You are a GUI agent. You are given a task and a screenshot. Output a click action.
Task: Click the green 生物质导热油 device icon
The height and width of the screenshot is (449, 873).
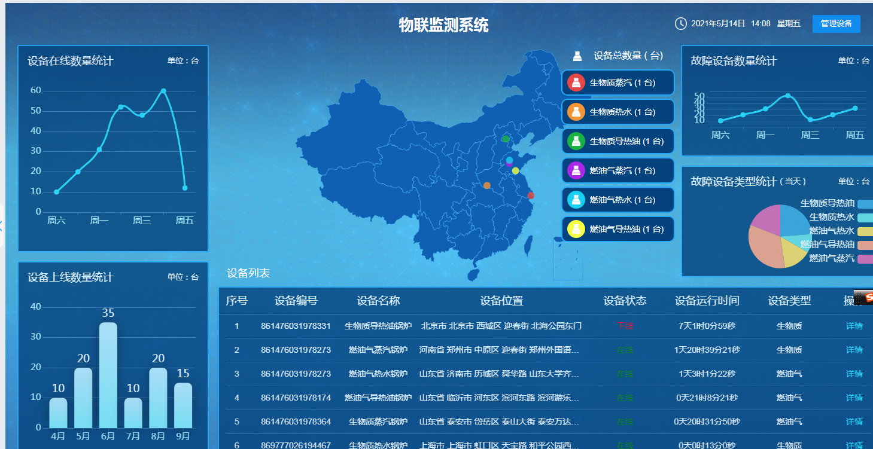[576, 141]
